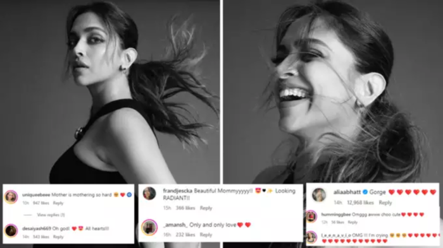
Task: Reply to humminggbee's comment
Action: 353,222
